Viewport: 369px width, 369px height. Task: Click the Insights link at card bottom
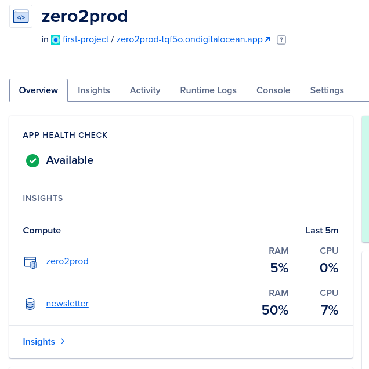(39, 342)
